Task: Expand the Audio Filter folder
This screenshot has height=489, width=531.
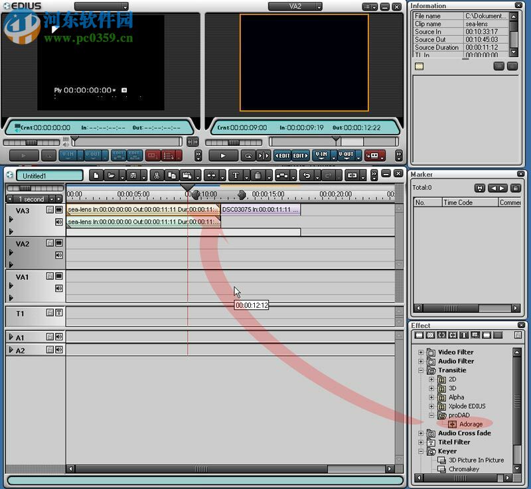Action: 421,362
